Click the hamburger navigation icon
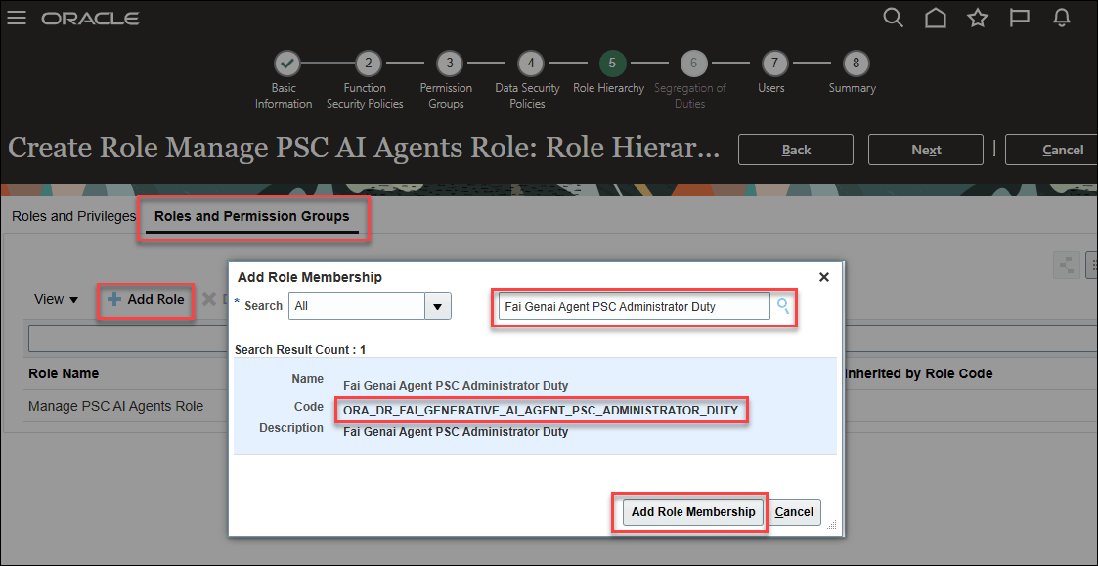Screen dimensions: 1098x566 (16, 16)
